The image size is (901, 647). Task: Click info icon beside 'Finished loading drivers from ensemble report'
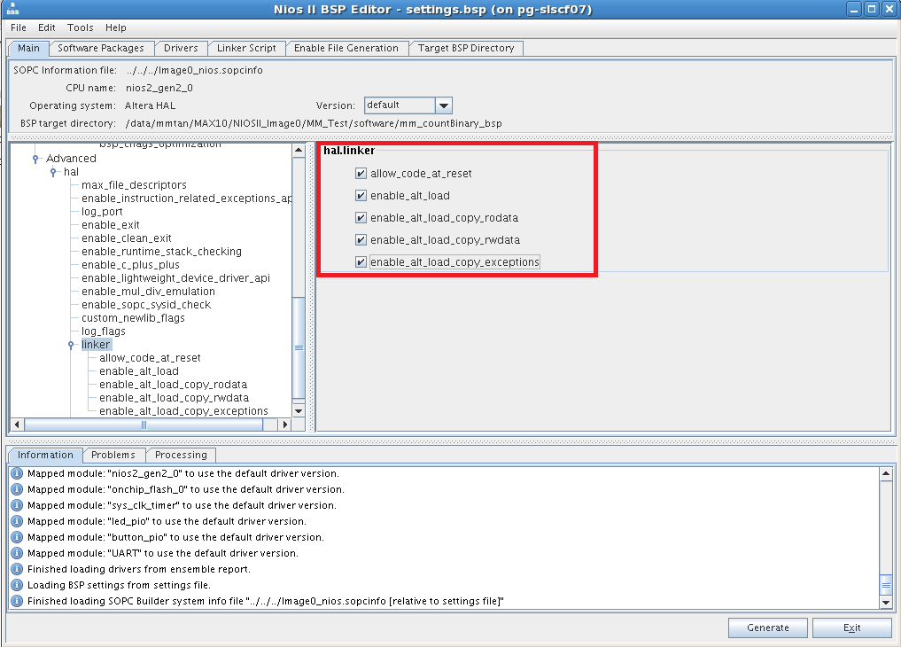click(x=17, y=569)
